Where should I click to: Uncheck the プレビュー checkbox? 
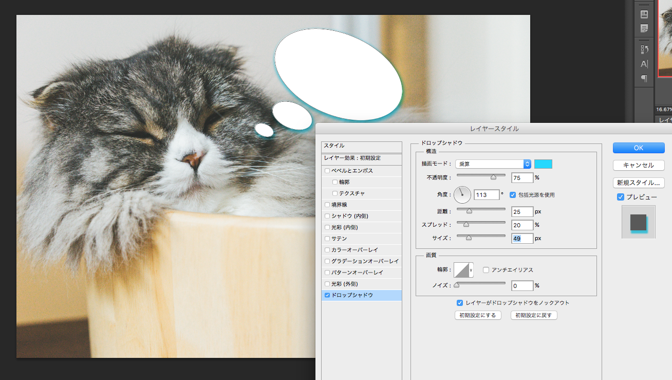[x=621, y=197]
